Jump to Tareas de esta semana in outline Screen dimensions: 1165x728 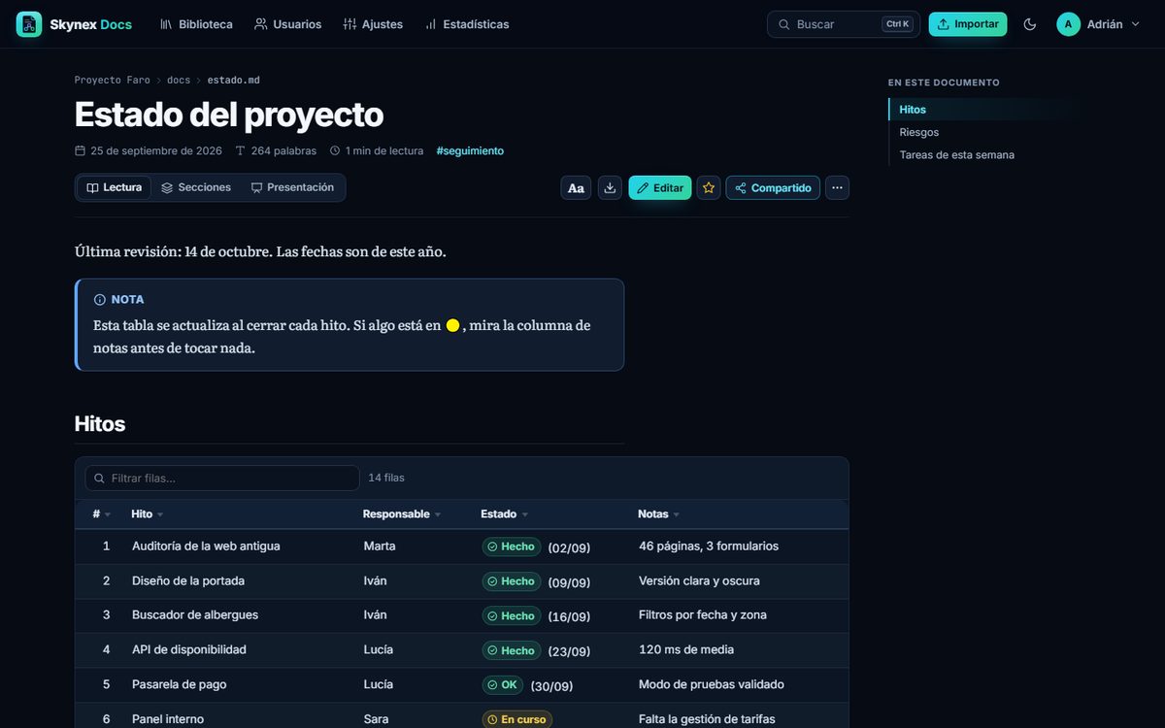pyautogui.click(x=957, y=154)
